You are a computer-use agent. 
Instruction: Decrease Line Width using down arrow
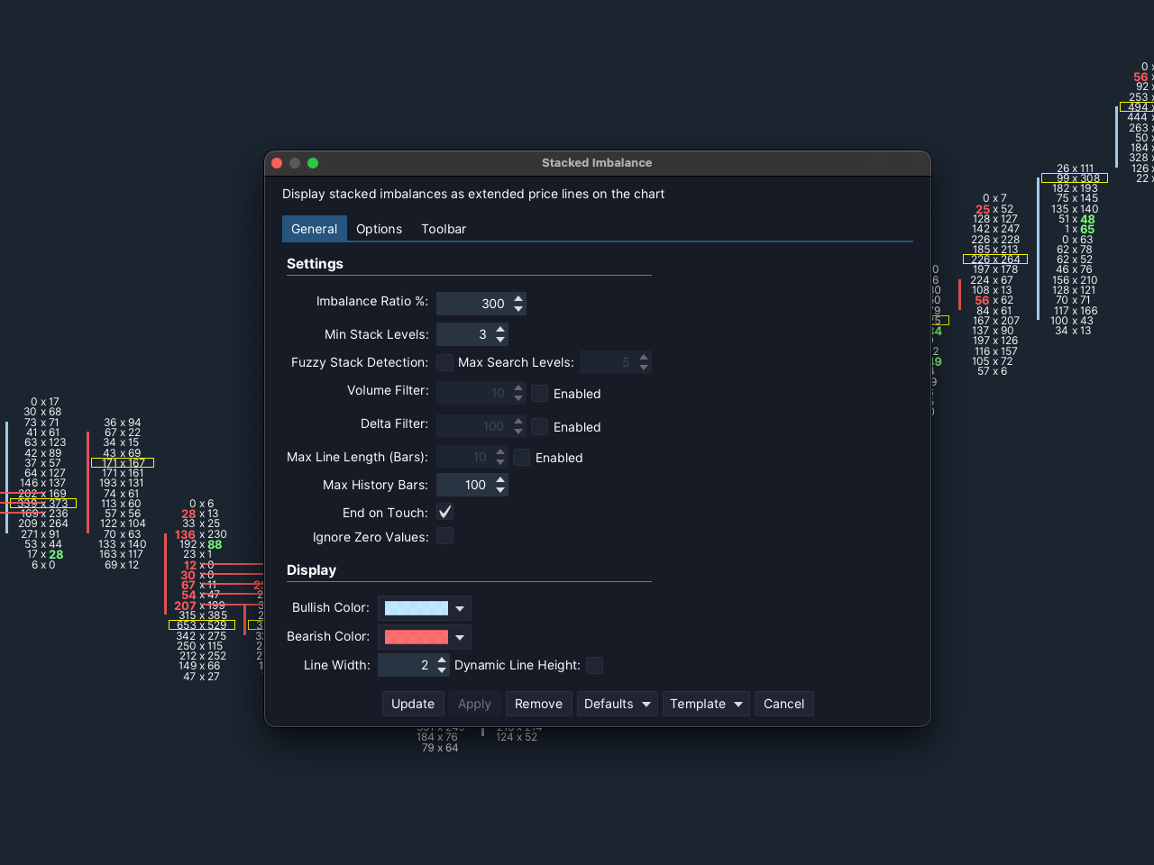click(442, 670)
